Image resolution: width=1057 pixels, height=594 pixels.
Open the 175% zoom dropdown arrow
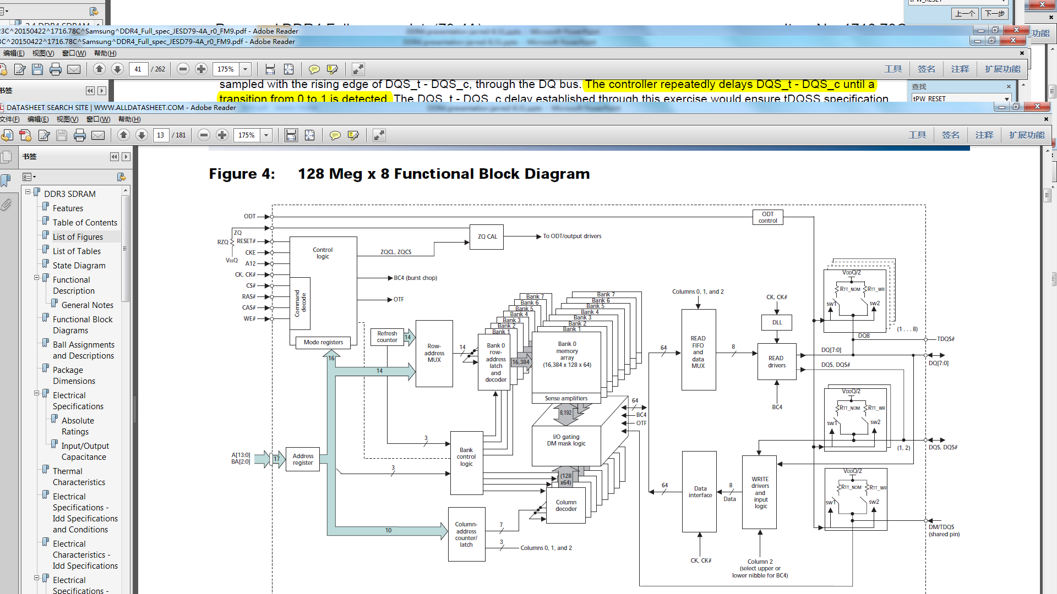coord(266,135)
